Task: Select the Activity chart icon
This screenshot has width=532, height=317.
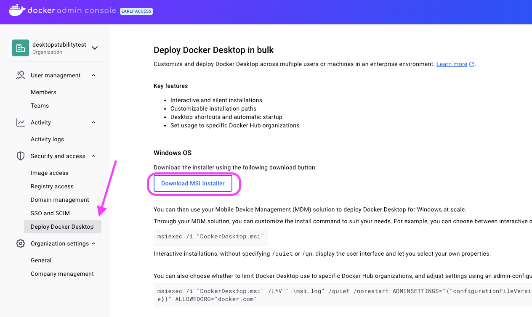Action: [21, 122]
